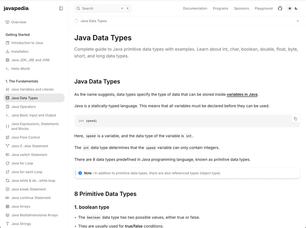Click the grid icon next to Java Arrays

tap(7, 206)
